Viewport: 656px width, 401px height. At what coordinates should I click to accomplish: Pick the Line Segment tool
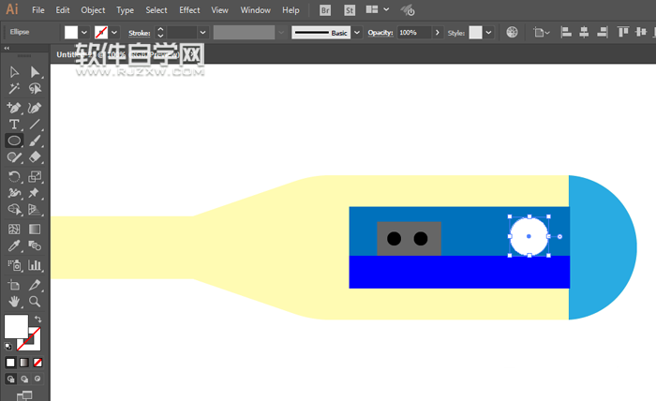click(36, 125)
